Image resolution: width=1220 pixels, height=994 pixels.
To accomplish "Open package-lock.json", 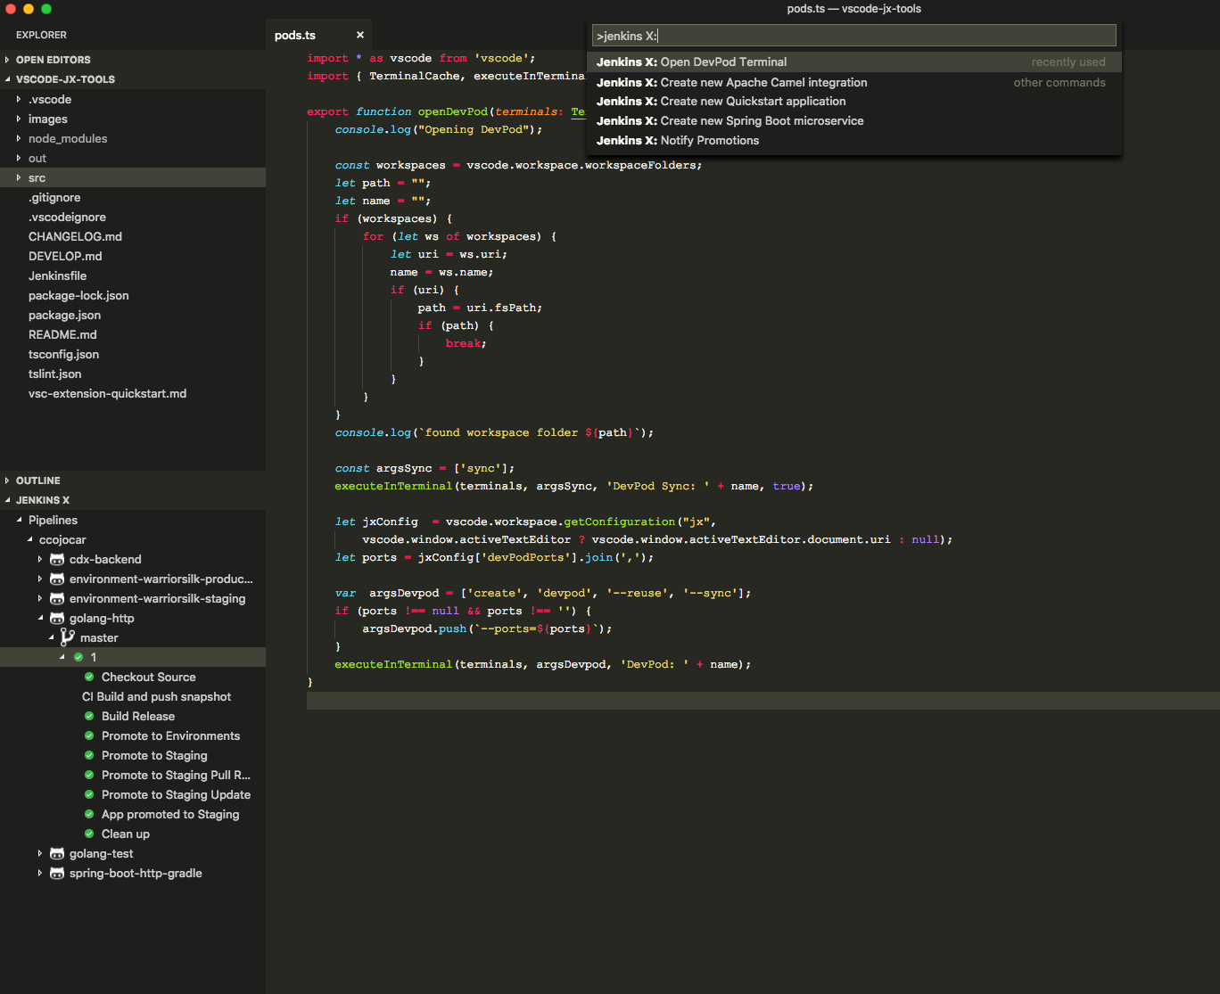I will 133,295.
